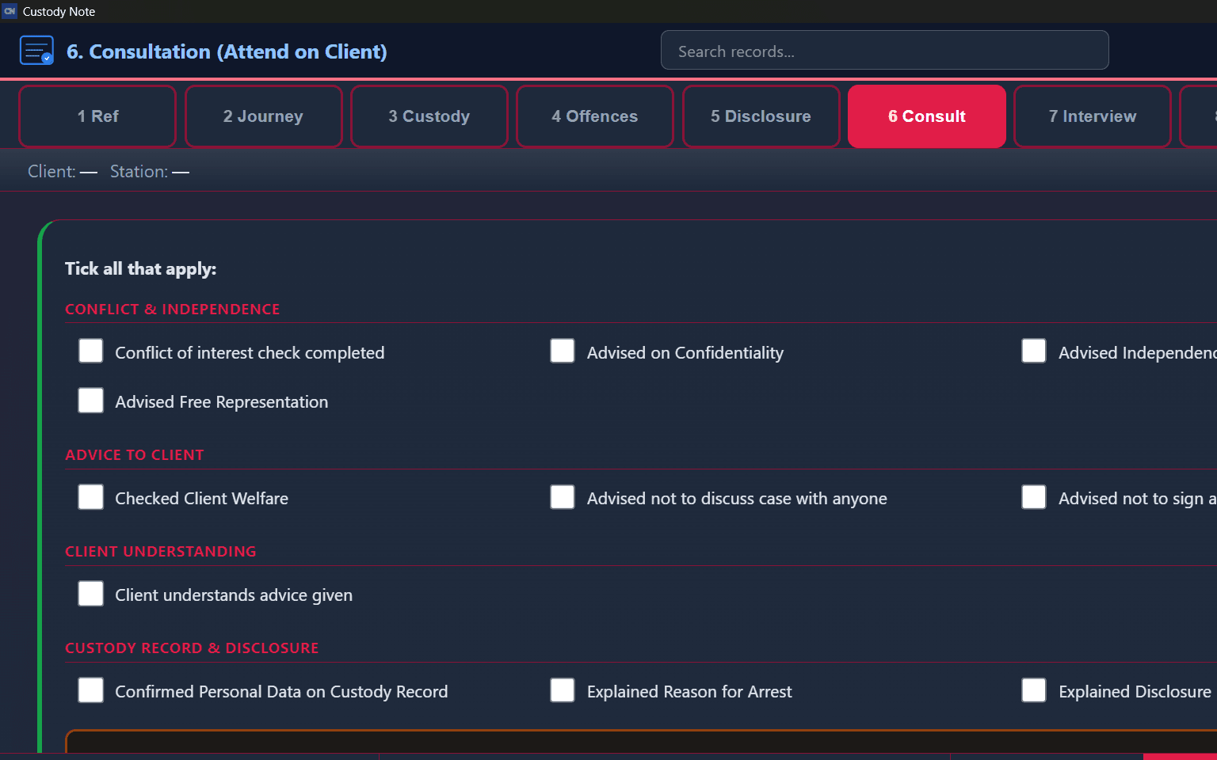1217x760 pixels.
Task: Tick Client understands advice given
Action: point(91,594)
